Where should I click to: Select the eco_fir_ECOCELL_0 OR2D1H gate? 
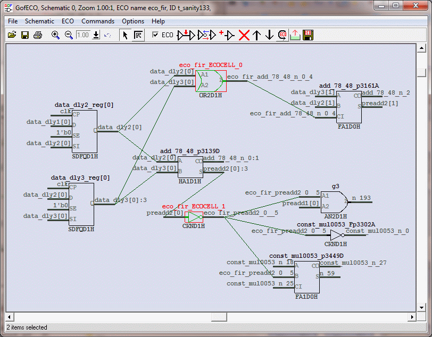point(211,81)
